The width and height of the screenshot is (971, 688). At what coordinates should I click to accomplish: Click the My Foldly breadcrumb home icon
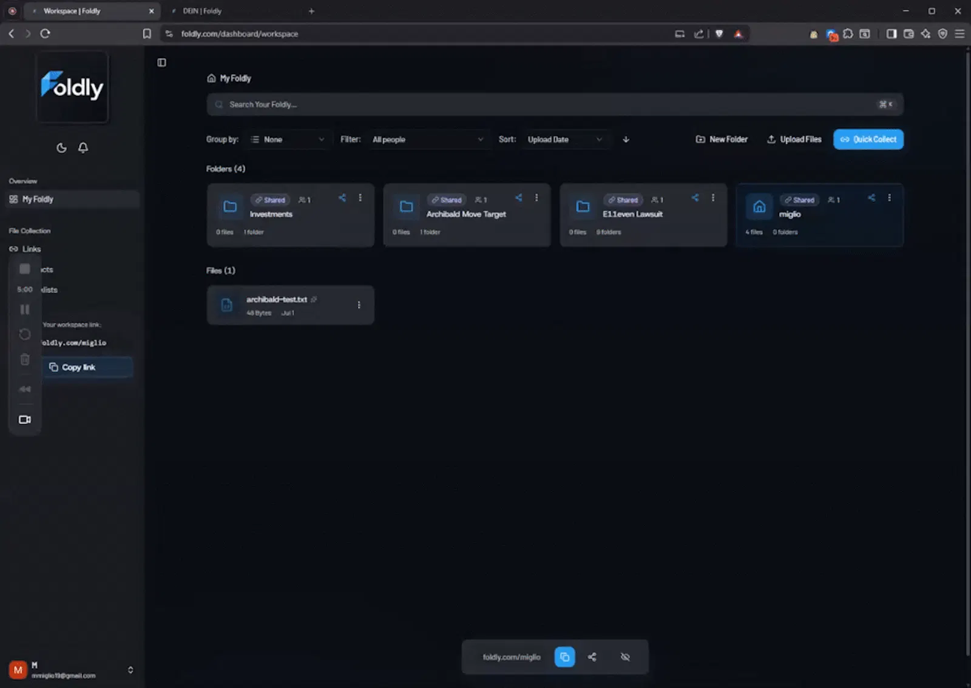tap(211, 78)
